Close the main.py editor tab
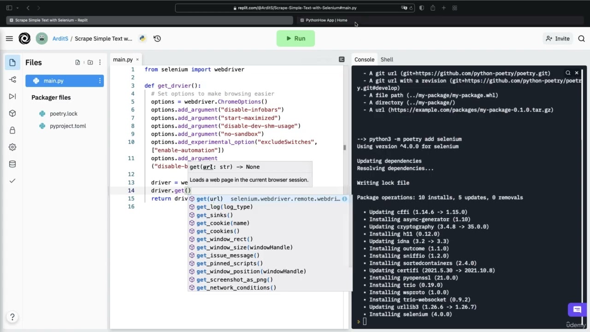This screenshot has height=332, width=590. pos(137,59)
